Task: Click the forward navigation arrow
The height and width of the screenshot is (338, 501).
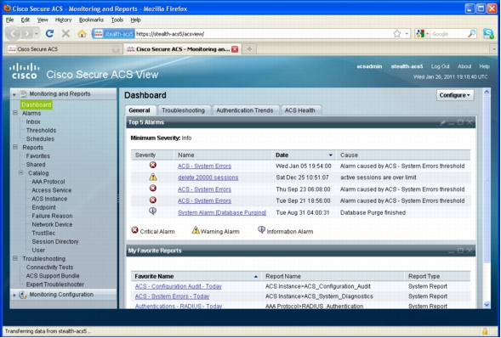Action: tap(28, 33)
